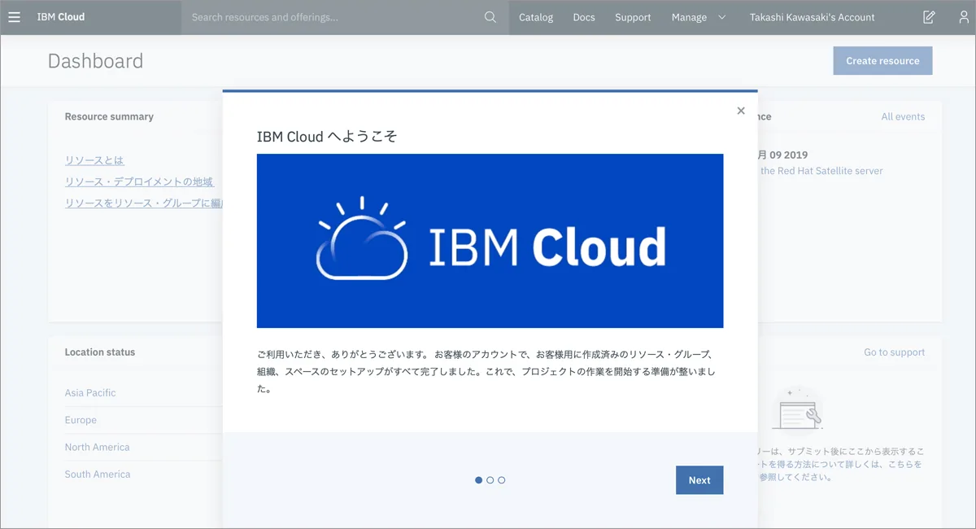The height and width of the screenshot is (529, 976).
Task: Click the Red Hat Satellite server event
Action: click(x=821, y=171)
